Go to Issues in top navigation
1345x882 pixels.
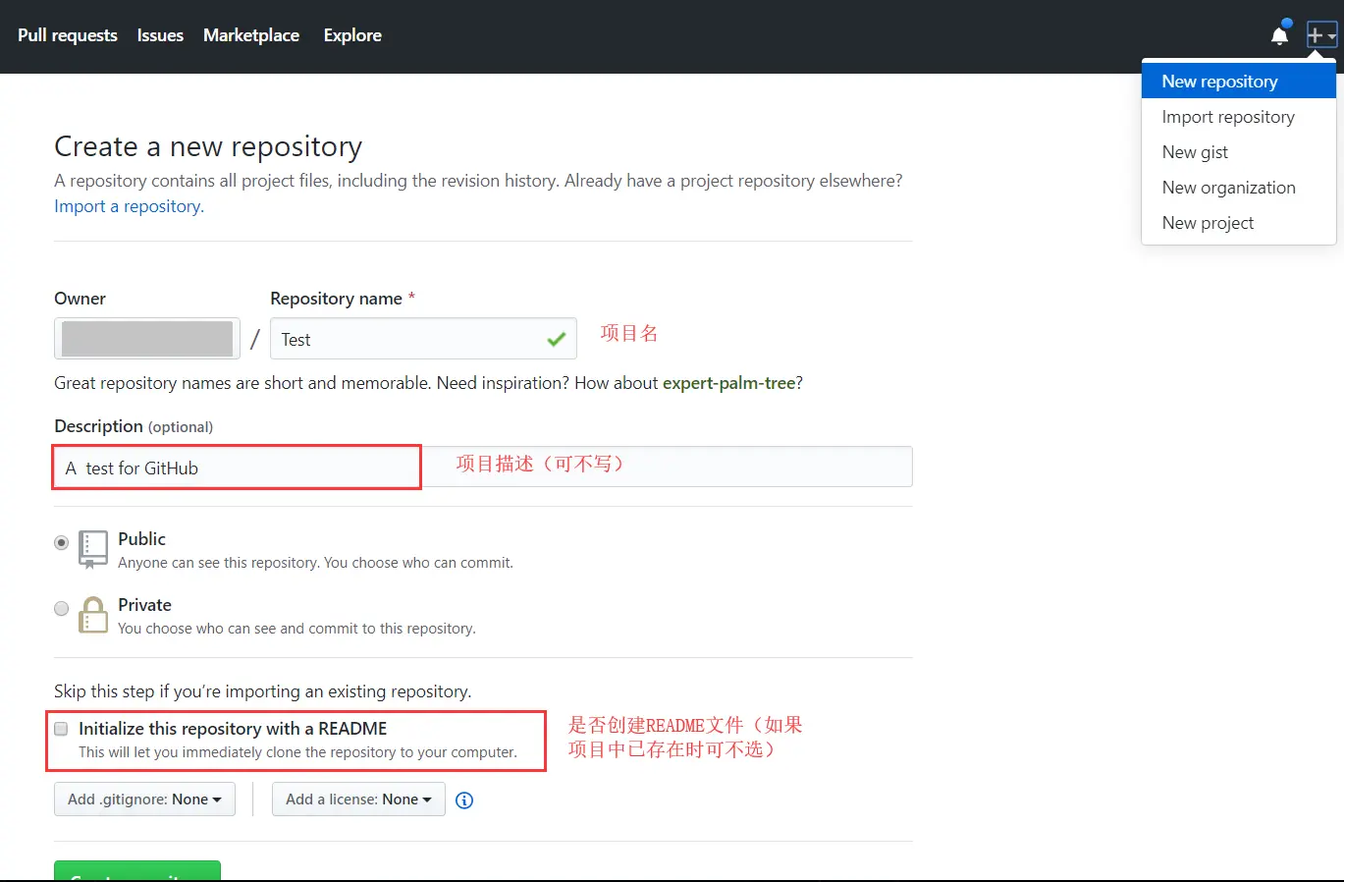tap(160, 35)
